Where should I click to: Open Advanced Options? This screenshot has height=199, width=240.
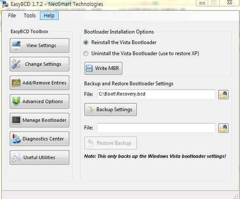click(40, 101)
